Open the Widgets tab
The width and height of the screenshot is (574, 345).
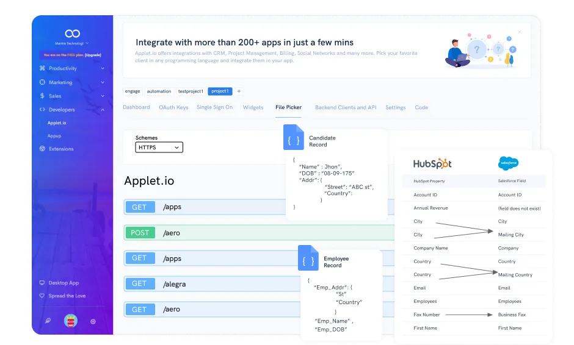point(253,107)
